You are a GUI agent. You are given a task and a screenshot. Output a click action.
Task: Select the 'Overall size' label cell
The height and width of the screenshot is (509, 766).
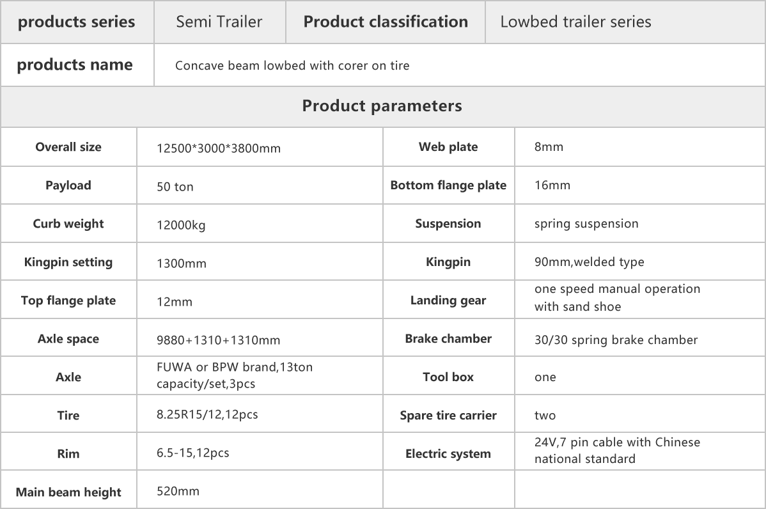click(68, 147)
